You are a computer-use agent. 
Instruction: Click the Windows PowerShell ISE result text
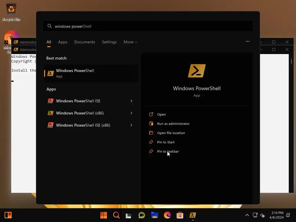coord(78,101)
